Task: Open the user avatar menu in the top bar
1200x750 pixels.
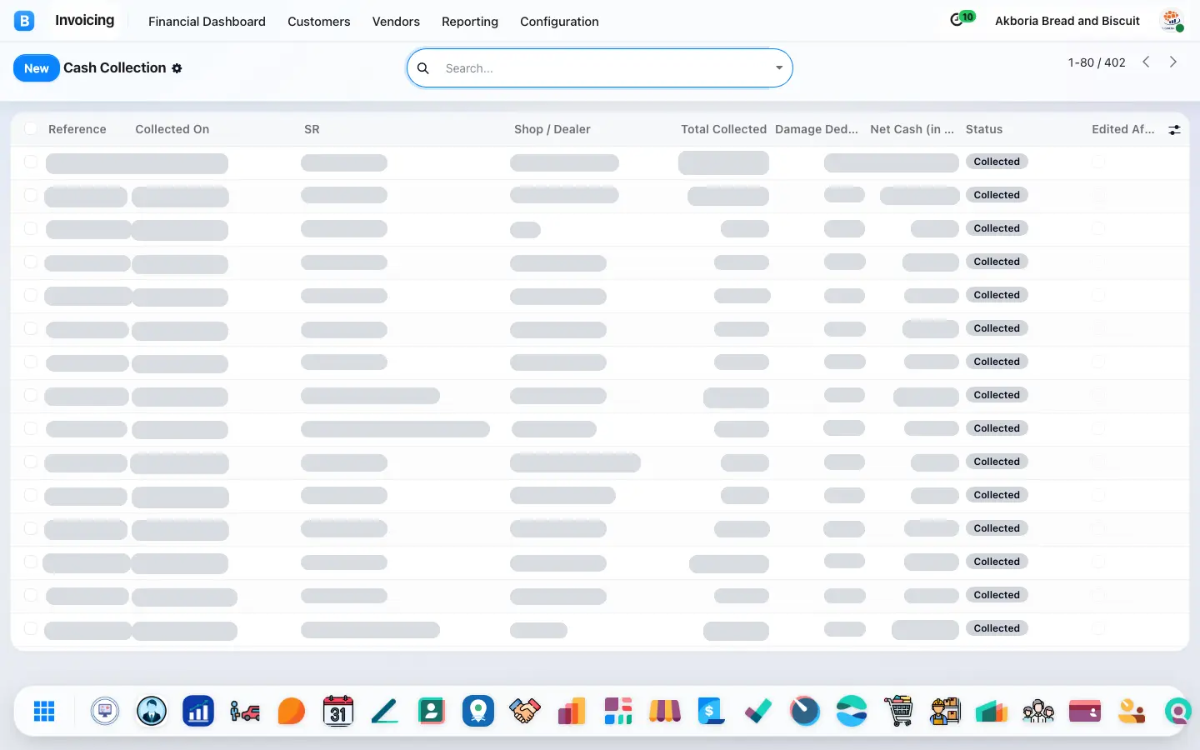Action: (1172, 21)
